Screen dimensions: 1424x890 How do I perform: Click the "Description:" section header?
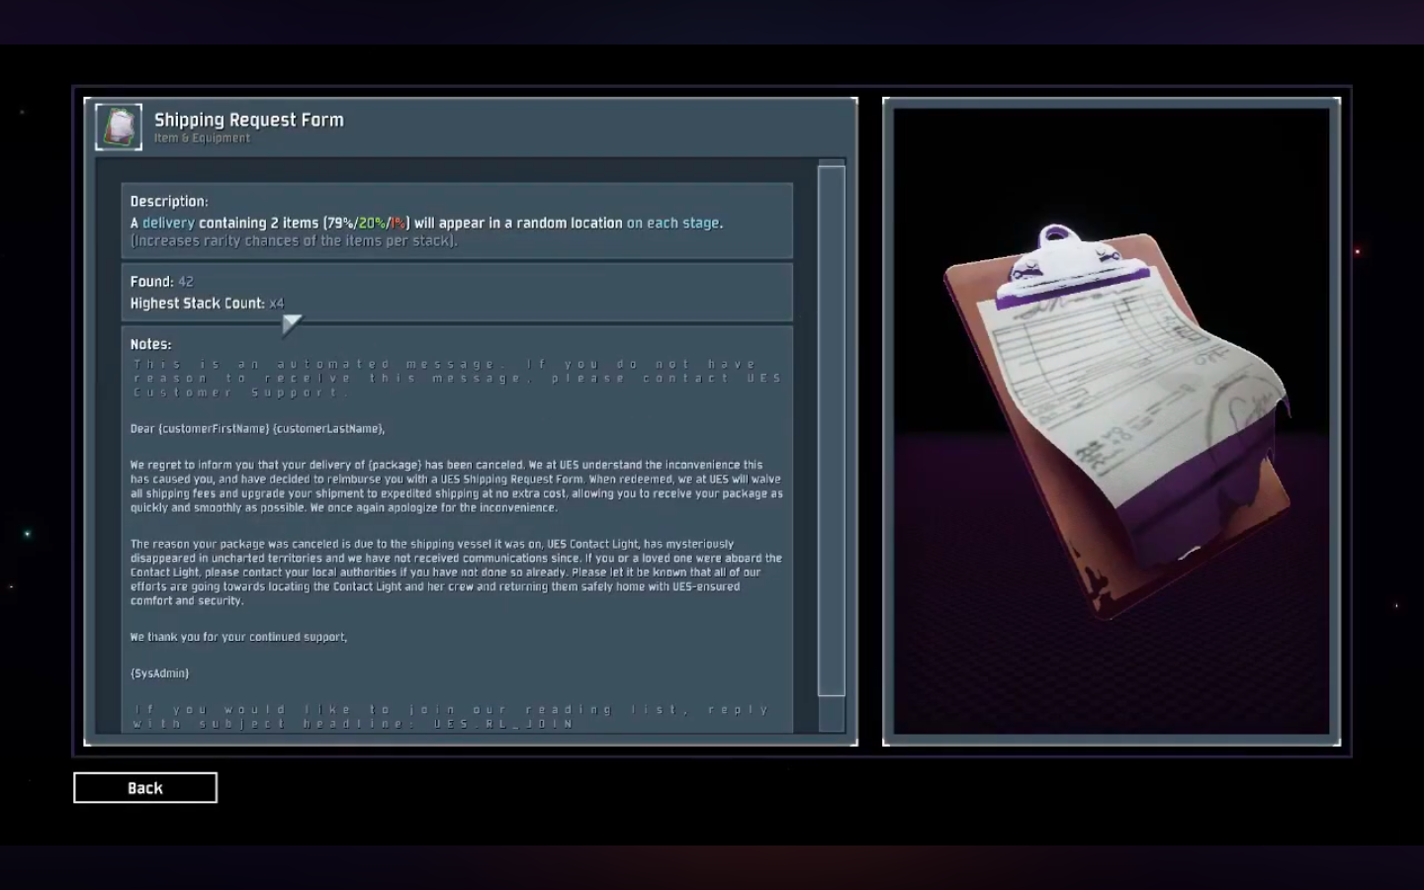[x=169, y=202]
